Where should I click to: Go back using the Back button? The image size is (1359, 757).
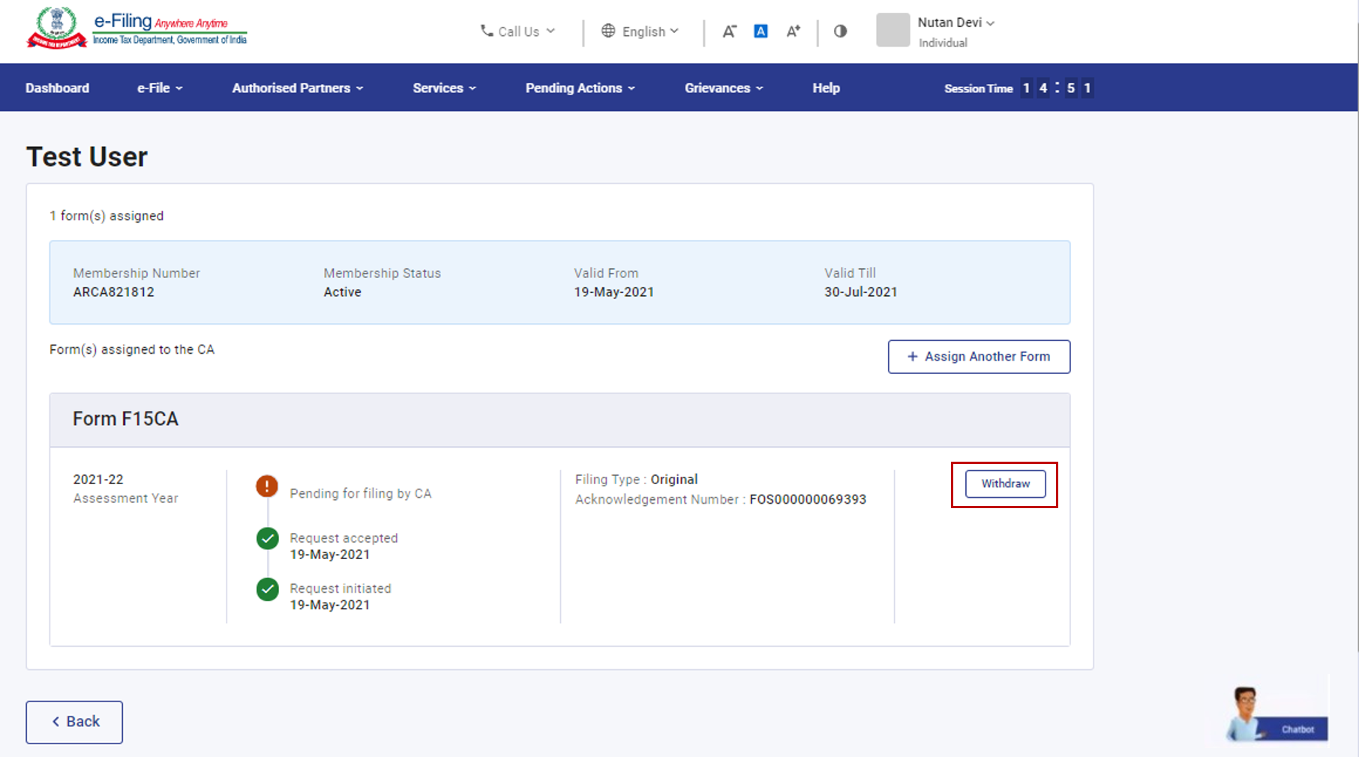click(74, 722)
